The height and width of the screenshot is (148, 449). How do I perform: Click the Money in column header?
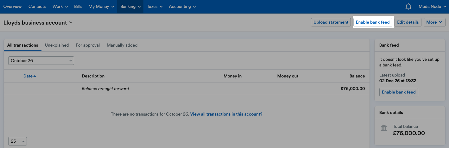coord(232,76)
